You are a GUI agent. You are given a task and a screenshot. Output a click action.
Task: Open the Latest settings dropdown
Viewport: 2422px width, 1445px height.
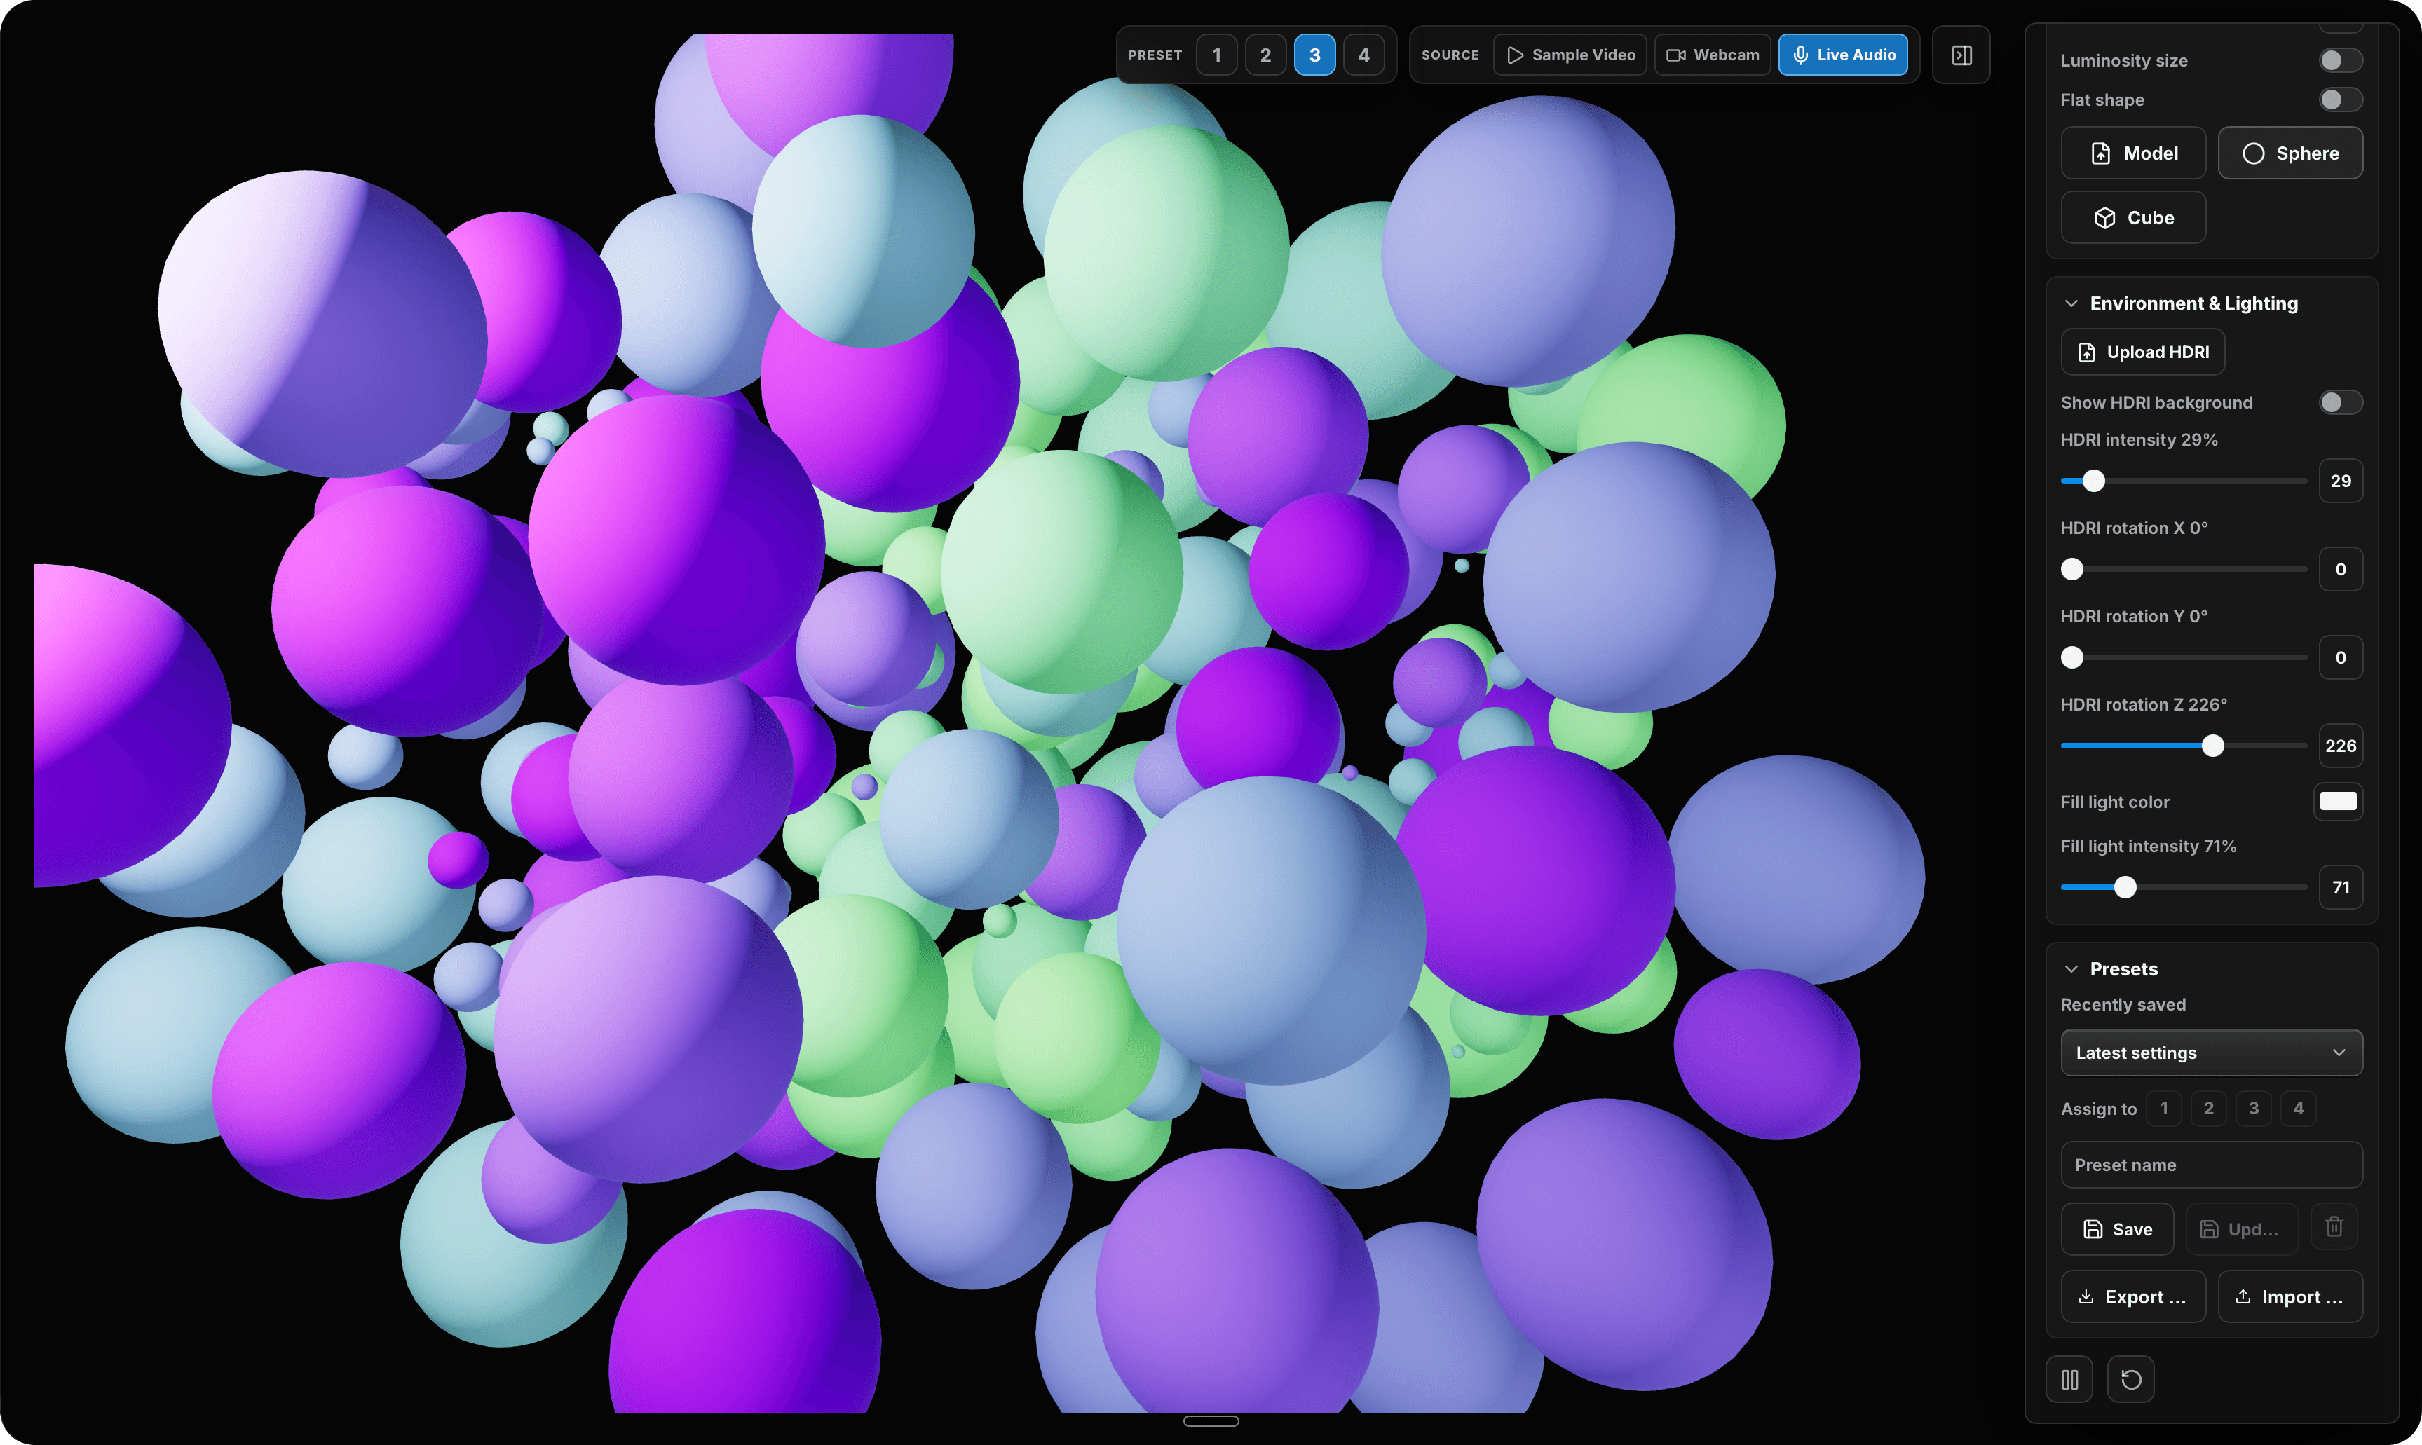(2212, 1053)
